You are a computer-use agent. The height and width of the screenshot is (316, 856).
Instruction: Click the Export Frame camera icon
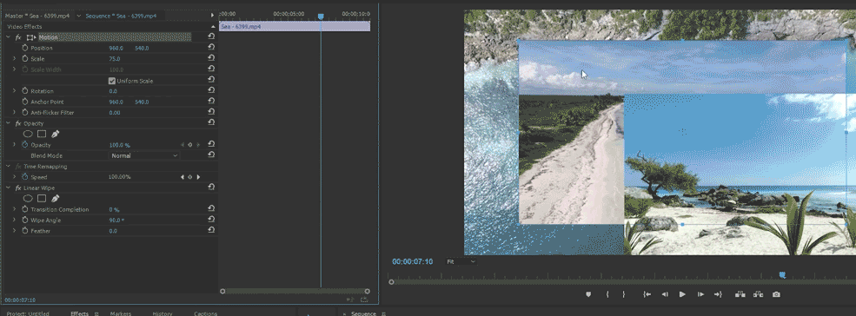pyautogui.click(x=776, y=294)
